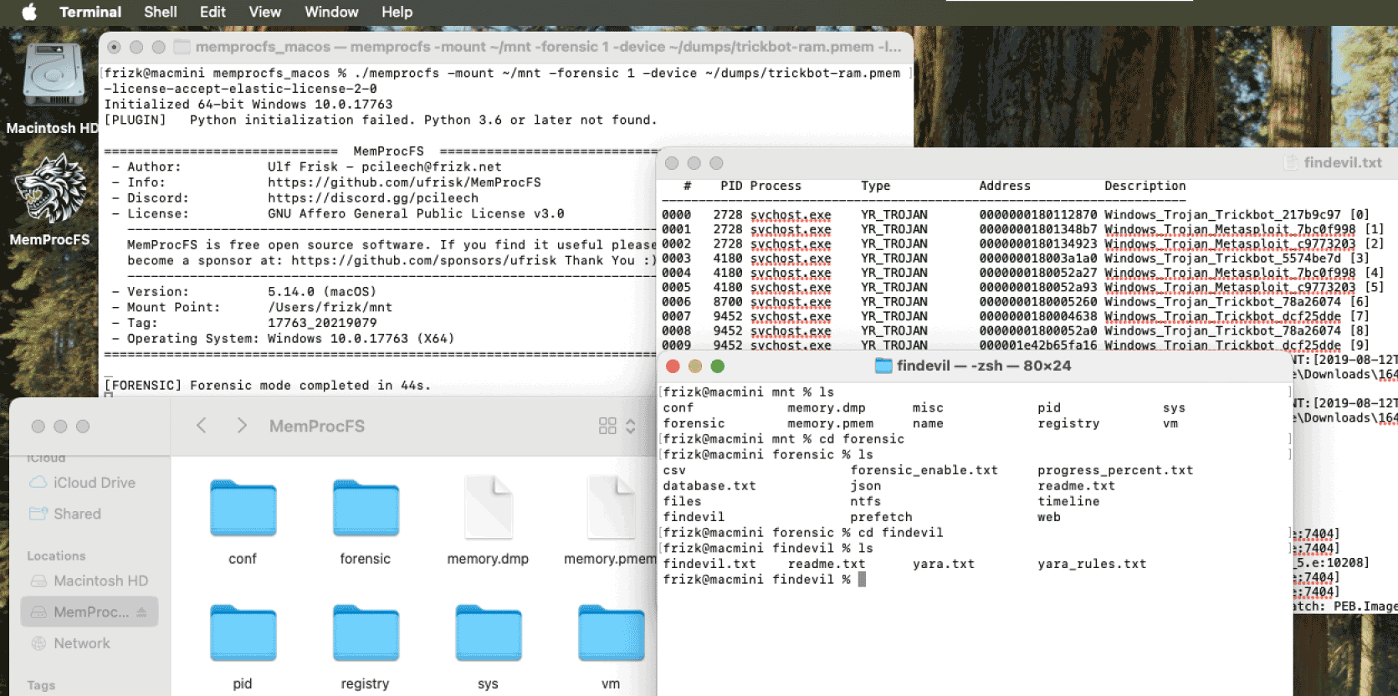This screenshot has height=696, width=1398.
Task: Open the Shell menu
Action: (160, 12)
